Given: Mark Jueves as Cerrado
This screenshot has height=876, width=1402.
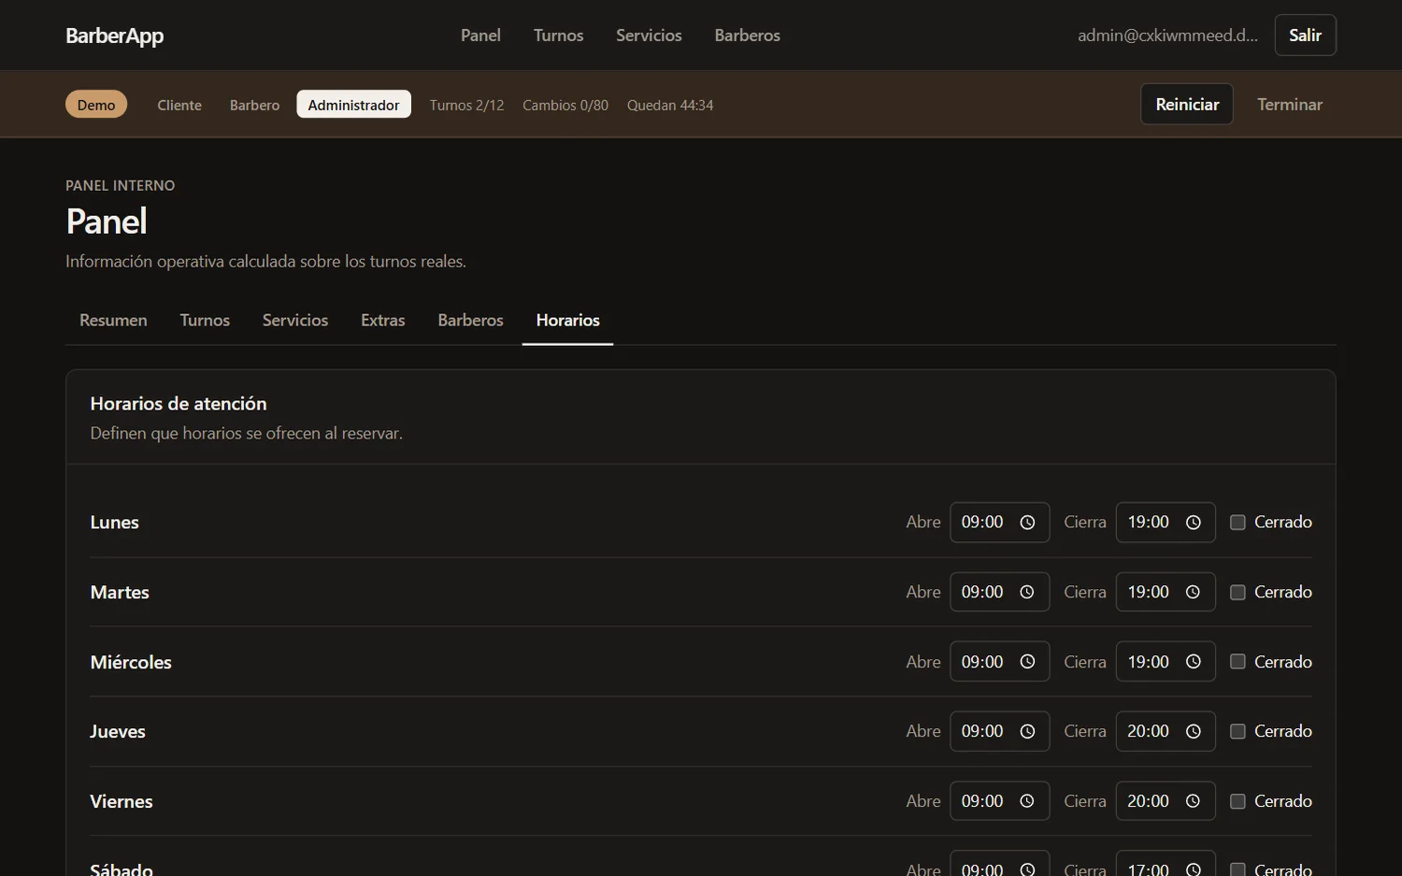Looking at the screenshot, I should (1237, 732).
